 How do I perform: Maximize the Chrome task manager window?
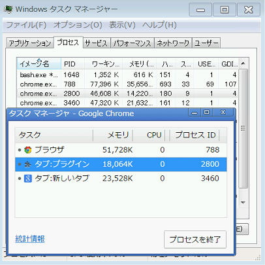[206, 113]
